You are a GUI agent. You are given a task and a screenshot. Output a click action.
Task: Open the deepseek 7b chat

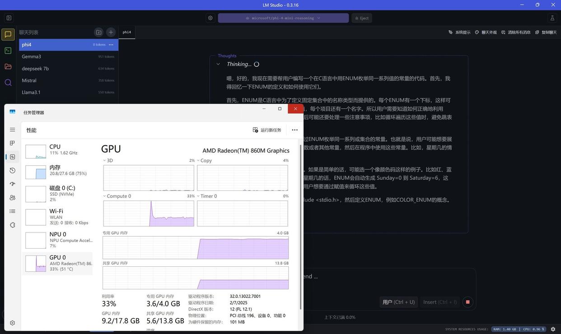(69, 69)
